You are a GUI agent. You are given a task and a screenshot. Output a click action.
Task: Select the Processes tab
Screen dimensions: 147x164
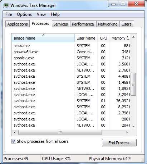[x=40, y=23]
